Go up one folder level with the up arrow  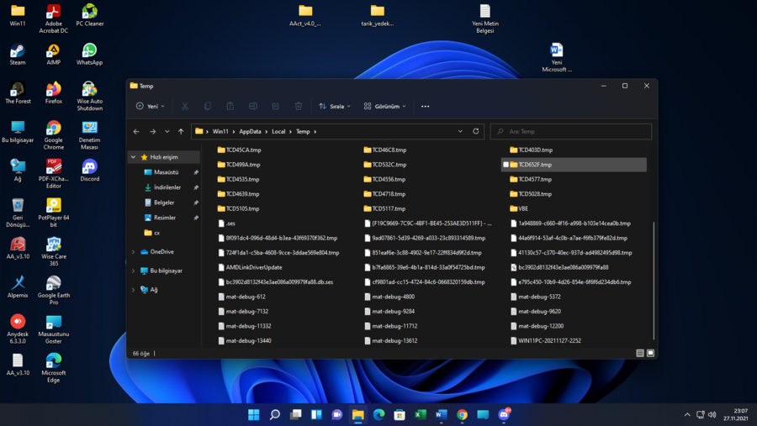pyautogui.click(x=181, y=131)
